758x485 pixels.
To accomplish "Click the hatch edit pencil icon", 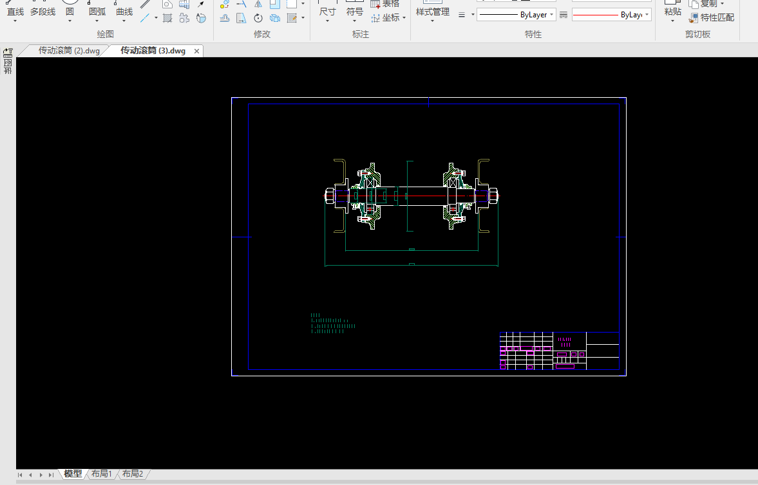I will [x=292, y=19].
